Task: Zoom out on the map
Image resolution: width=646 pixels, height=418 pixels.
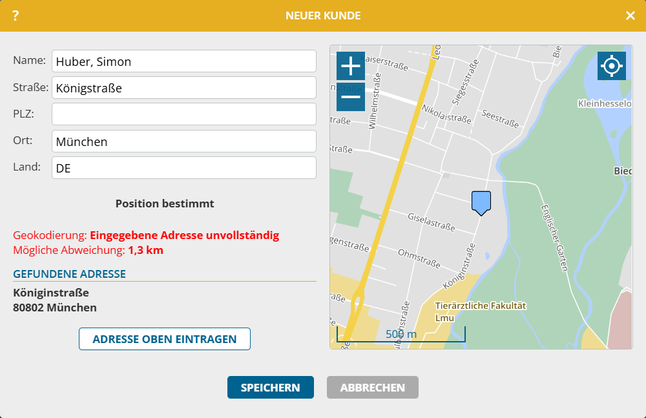Action: pyautogui.click(x=351, y=97)
